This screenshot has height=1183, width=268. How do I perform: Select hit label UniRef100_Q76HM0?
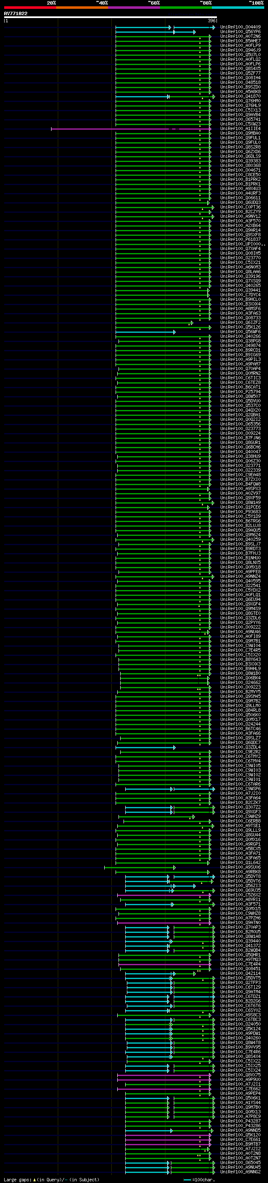[x=240, y=101]
